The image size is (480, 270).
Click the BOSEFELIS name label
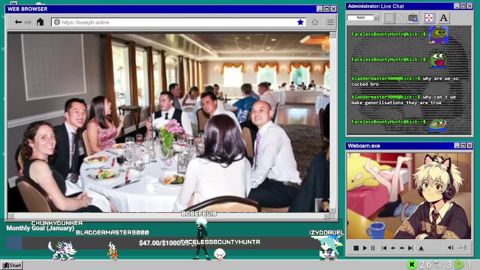pos(199,214)
